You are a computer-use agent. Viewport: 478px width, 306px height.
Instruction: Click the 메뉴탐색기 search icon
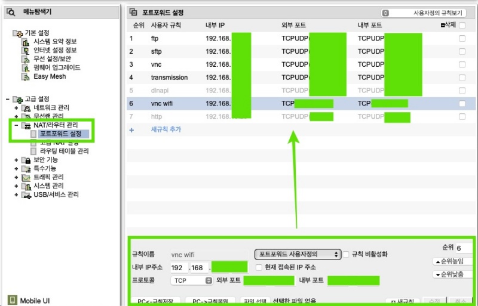point(10,11)
